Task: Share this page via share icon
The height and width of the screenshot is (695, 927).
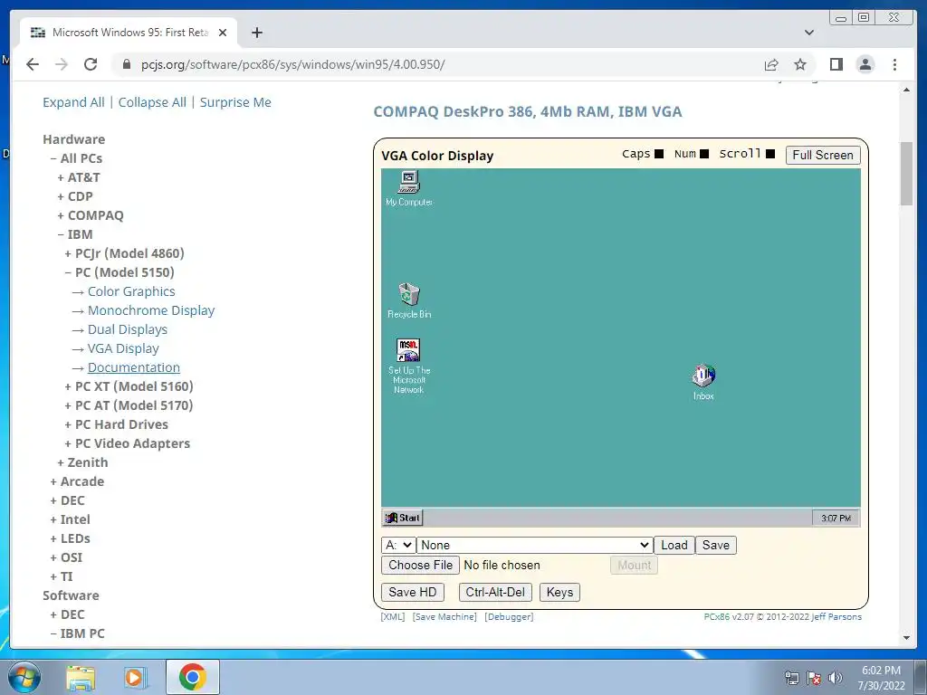Action: [771, 64]
